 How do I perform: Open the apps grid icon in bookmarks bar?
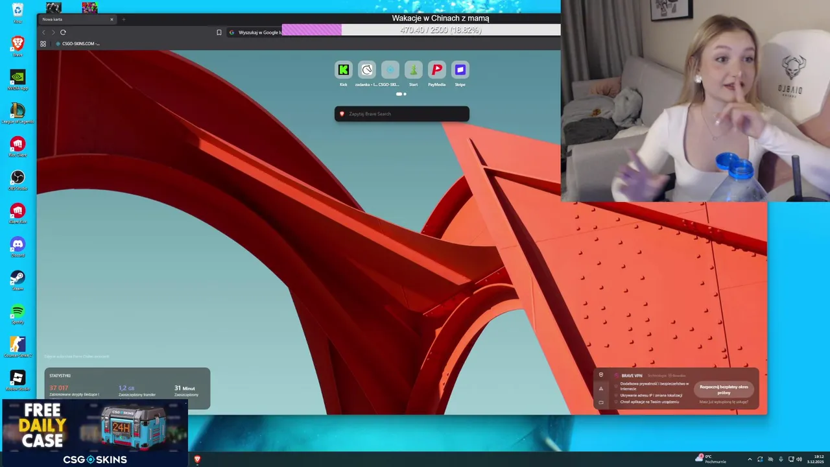click(x=43, y=43)
